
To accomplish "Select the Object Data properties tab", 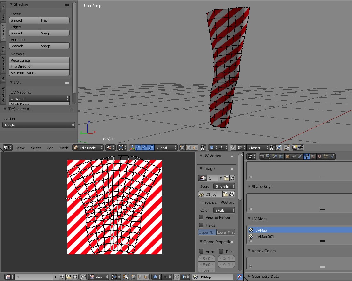I will (306, 156).
